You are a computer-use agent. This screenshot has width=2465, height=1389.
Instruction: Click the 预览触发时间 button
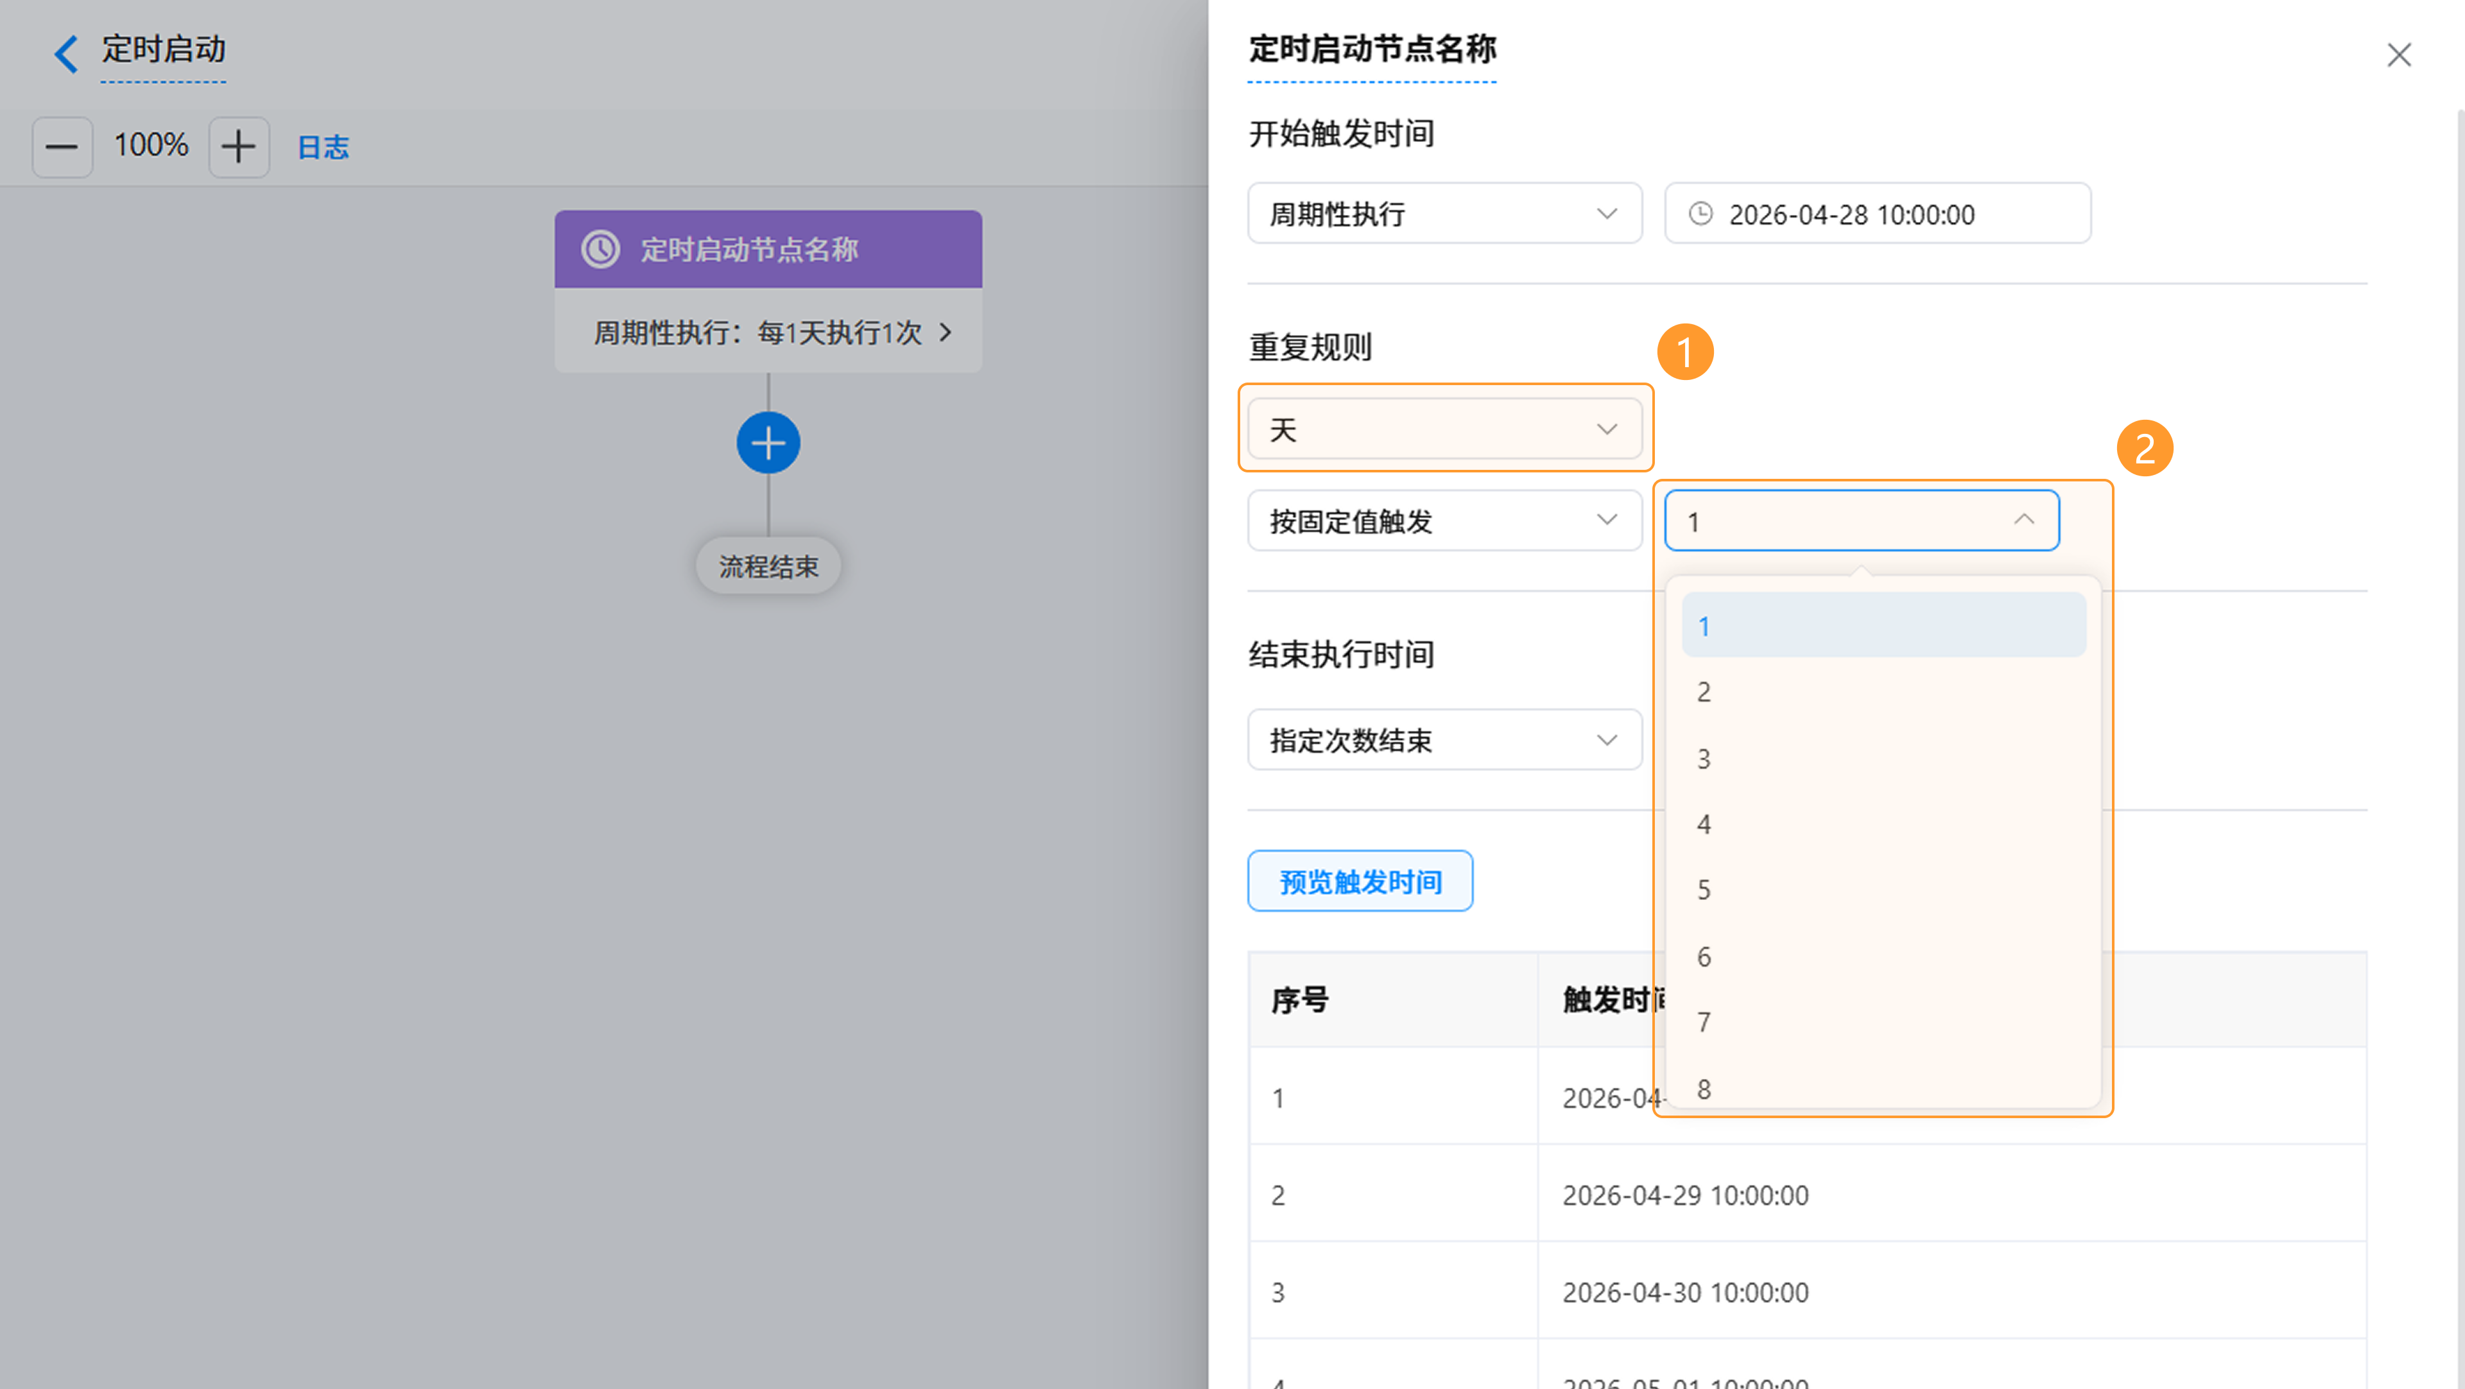click(x=1360, y=881)
